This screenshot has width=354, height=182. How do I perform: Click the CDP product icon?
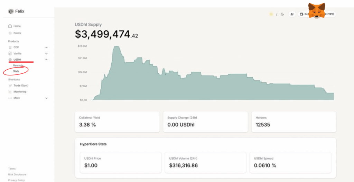point(10,47)
